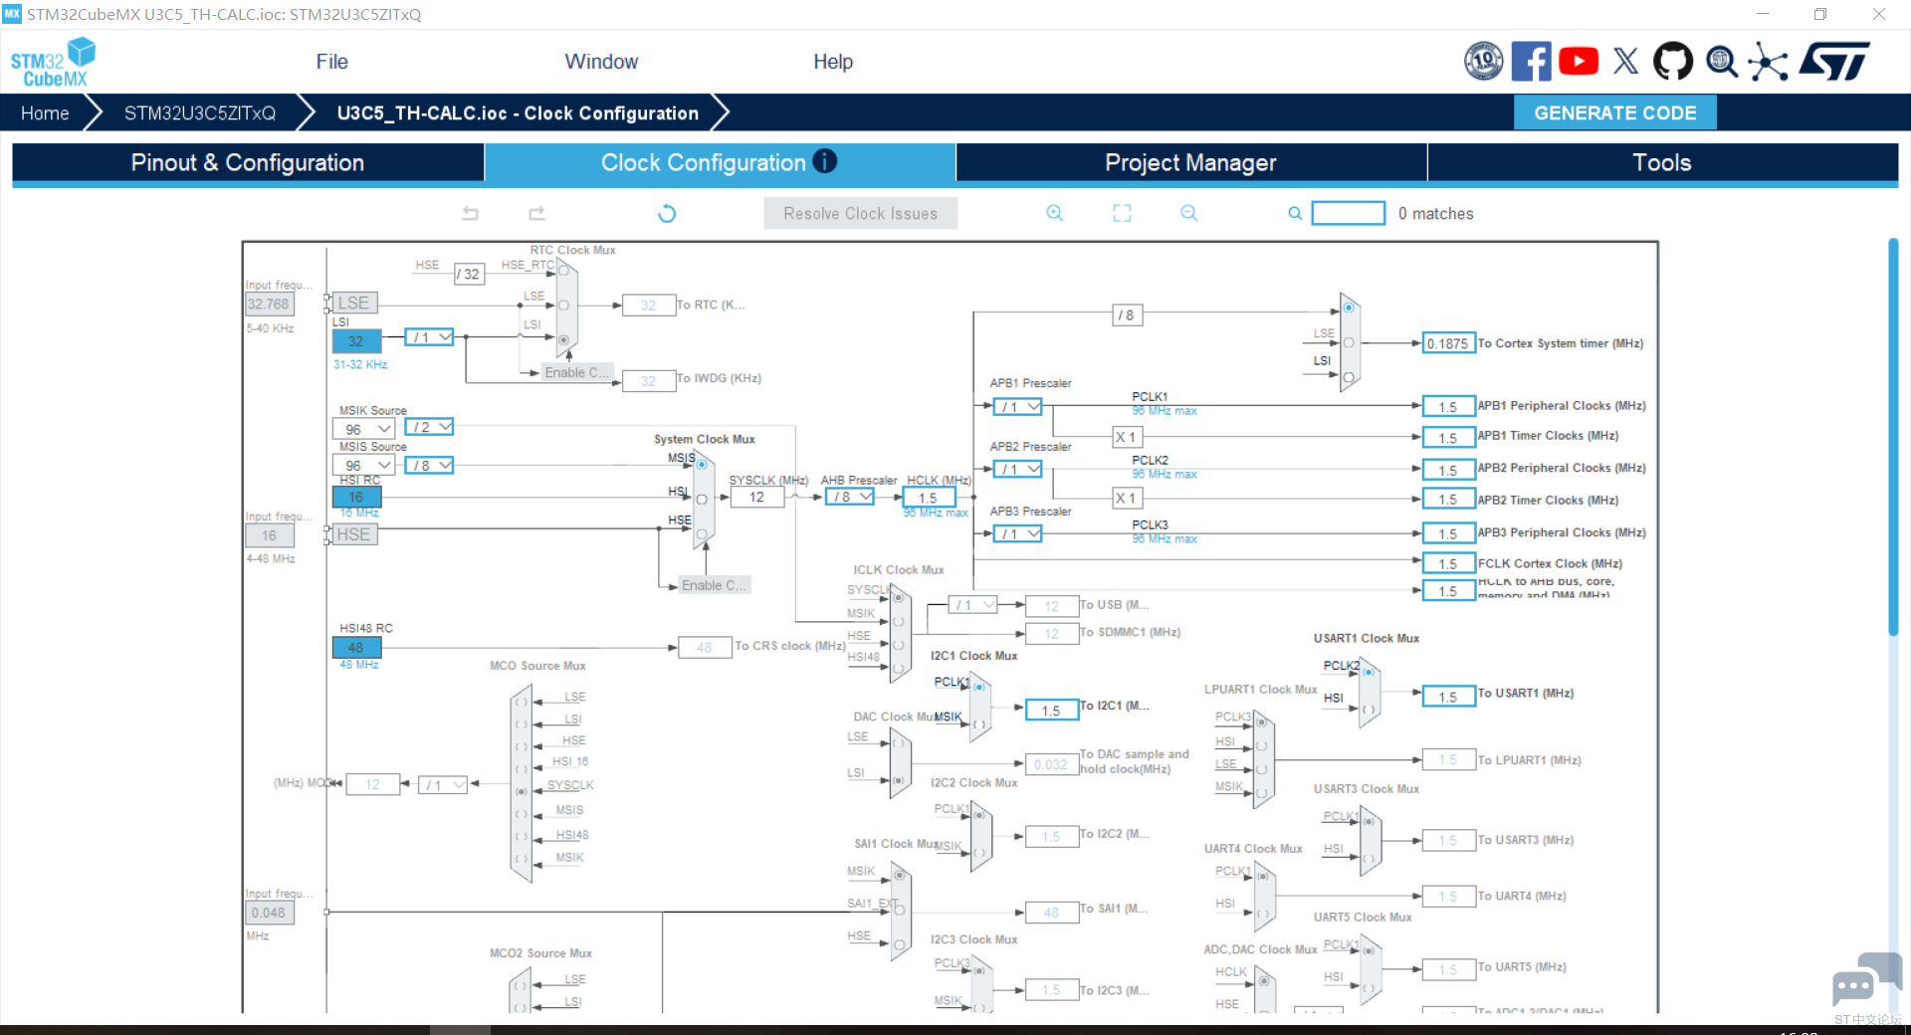Open the ST logo website link
The height and width of the screenshot is (1035, 1911).
tap(1834, 62)
